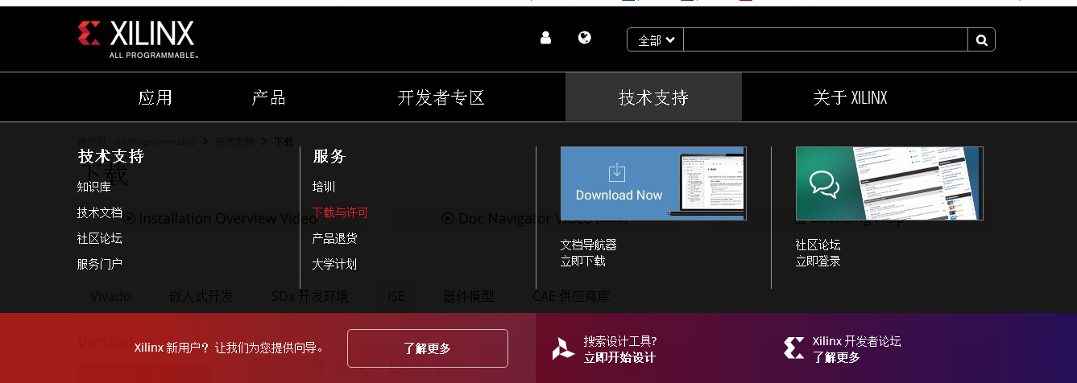Click the Xilinx logo
The height and width of the screenshot is (383, 1077).
tap(137, 39)
